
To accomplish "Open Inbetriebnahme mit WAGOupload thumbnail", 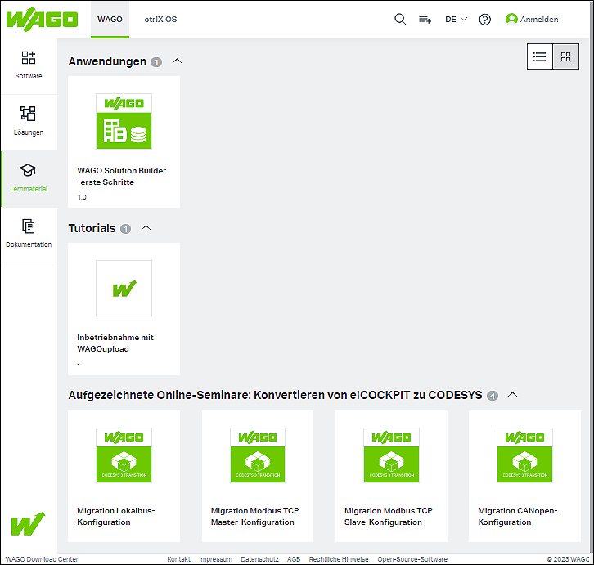I will pyautogui.click(x=124, y=288).
